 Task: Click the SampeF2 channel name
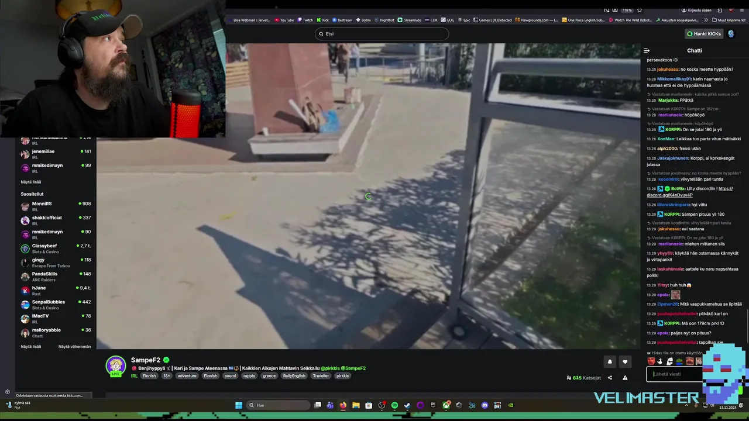[x=146, y=360]
